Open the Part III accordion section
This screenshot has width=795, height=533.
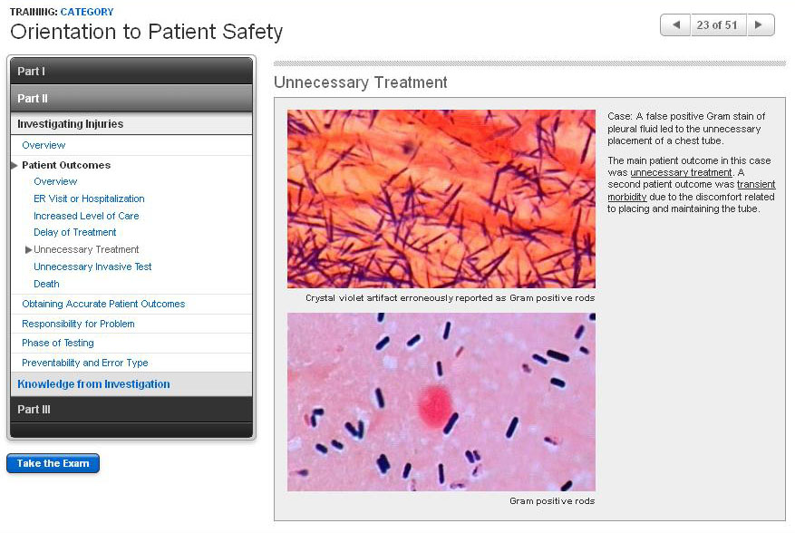(131, 410)
